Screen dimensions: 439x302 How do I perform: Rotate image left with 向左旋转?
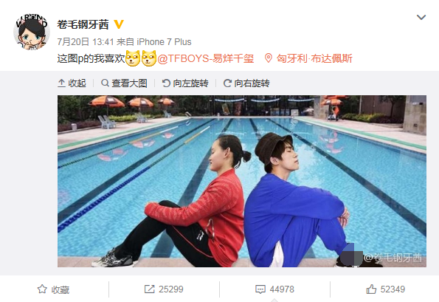point(185,83)
